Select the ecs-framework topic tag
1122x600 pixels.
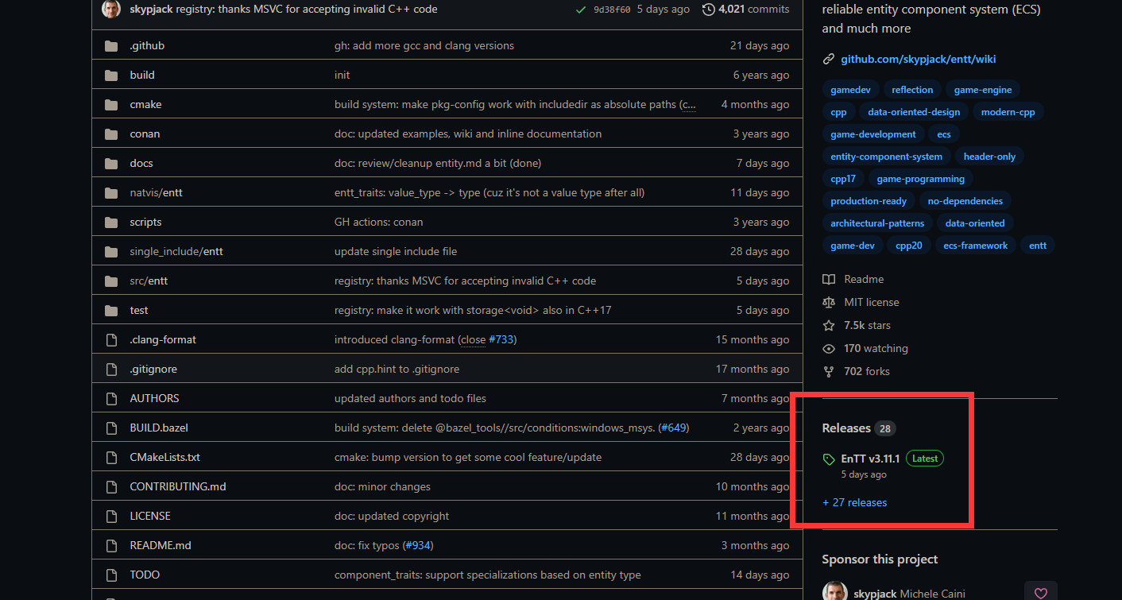point(975,246)
